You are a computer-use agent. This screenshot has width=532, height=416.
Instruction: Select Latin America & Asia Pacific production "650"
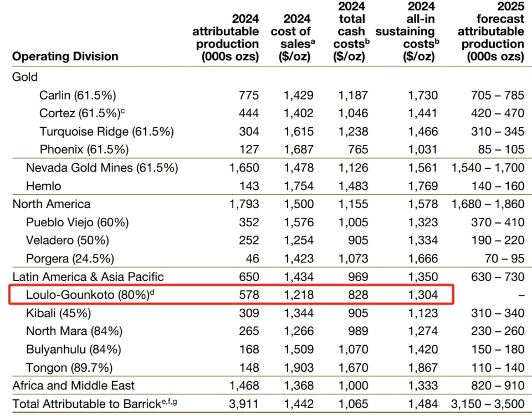249,277
